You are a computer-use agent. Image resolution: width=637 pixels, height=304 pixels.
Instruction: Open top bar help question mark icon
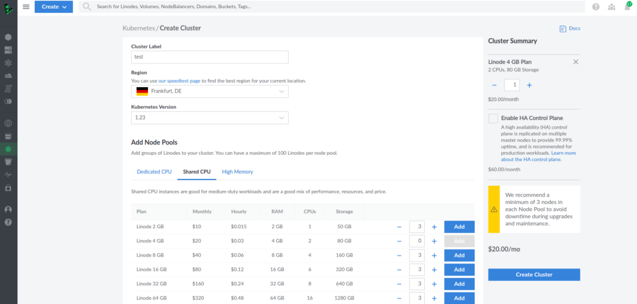click(x=596, y=6)
